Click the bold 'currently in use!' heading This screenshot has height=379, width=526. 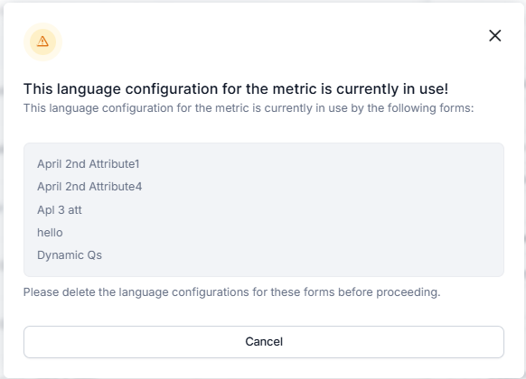pos(236,88)
